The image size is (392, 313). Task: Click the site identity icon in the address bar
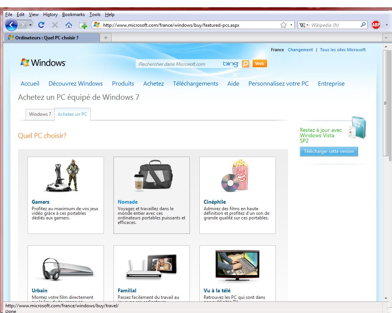point(97,25)
